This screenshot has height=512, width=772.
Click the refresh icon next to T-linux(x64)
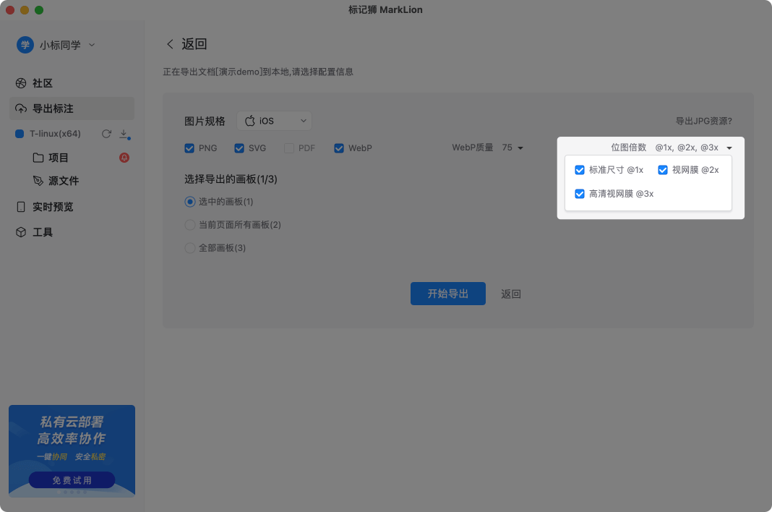coord(106,134)
